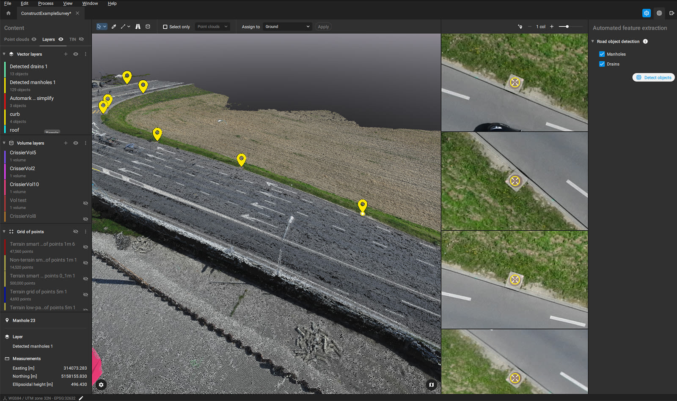Image resolution: width=677 pixels, height=401 pixels.
Task: Click the Apply button in the toolbar
Action: click(323, 26)
